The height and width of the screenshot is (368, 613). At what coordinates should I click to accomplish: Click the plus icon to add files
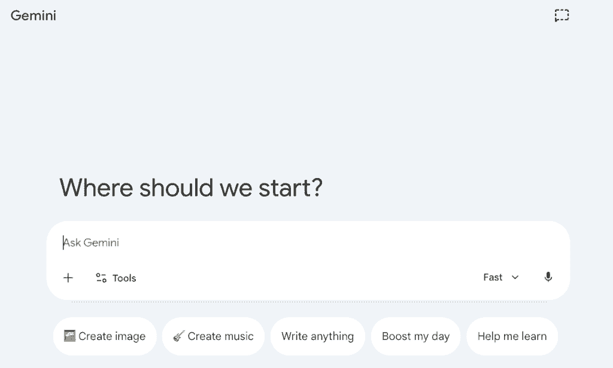click(68, 277)
